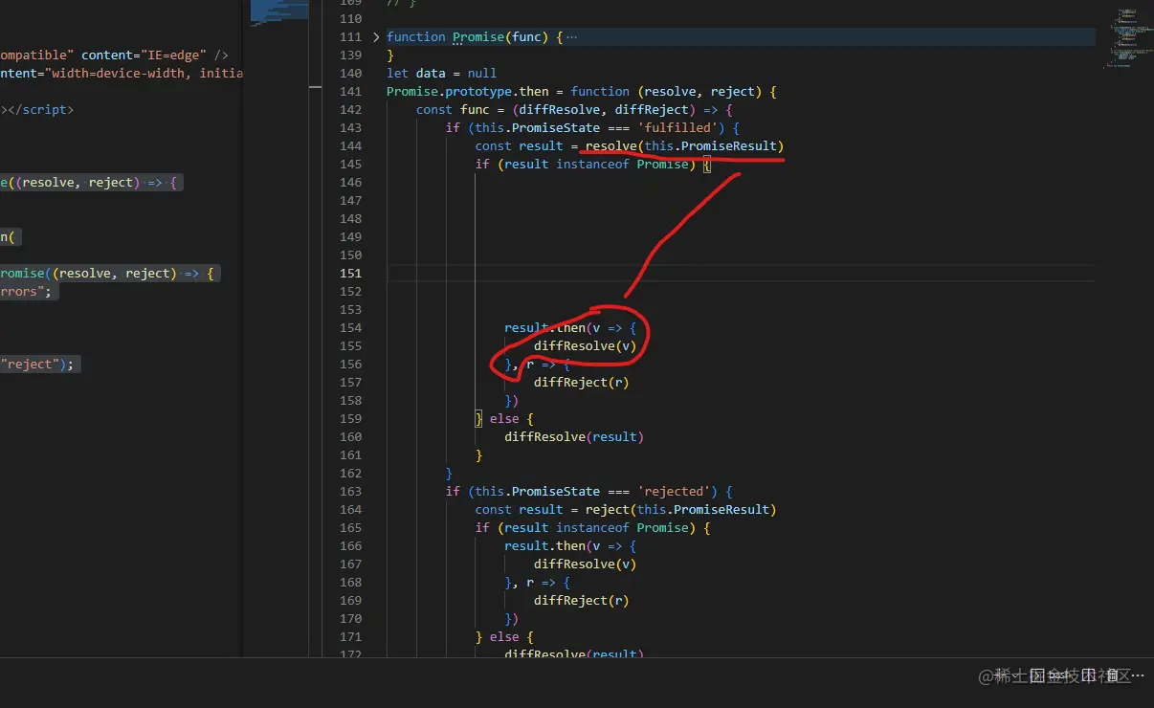Image resolution: width=1154 pixels, height=708 pixels.
Task: Select the bash terminal label in the panel
Action: pyautogui.click(x=1058, y=675)
